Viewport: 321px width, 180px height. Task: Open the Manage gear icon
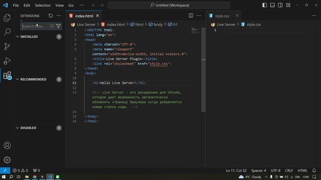coord(7,160)
